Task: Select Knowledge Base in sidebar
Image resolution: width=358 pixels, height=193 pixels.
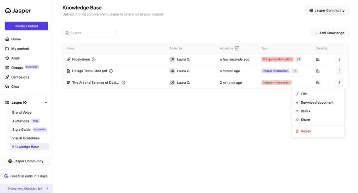Action: (x=29, y=147)
